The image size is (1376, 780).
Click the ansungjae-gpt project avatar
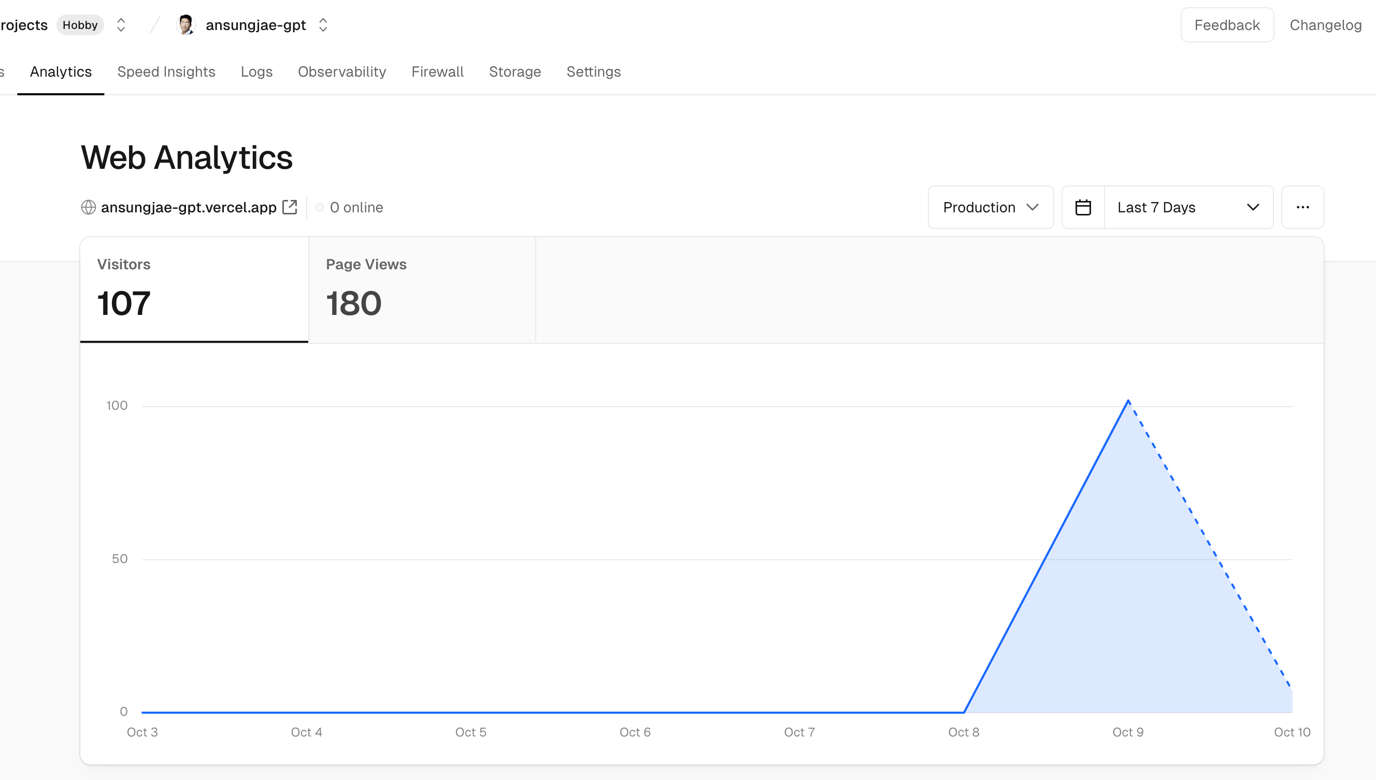coord(186,25)
